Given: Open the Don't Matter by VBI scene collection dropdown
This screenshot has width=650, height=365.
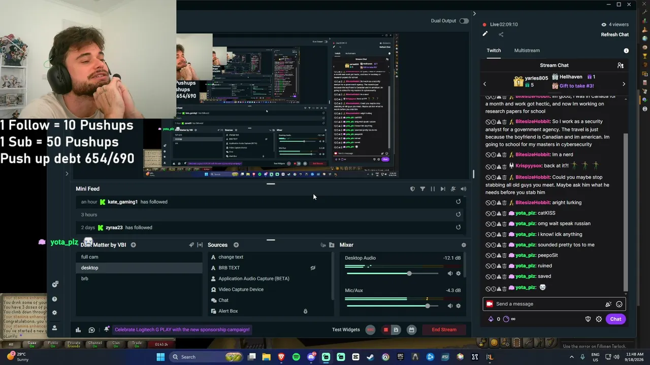Looking at the screenshot, I should tap(103, 245).
